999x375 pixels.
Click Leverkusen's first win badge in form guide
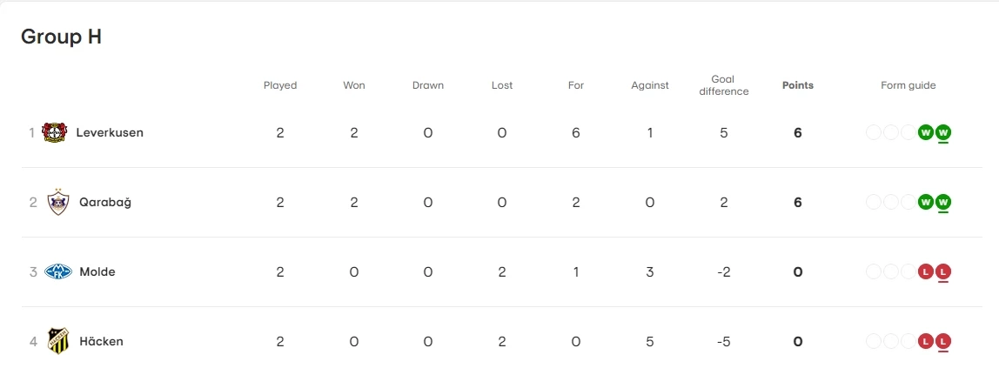(x=926, y=132)
